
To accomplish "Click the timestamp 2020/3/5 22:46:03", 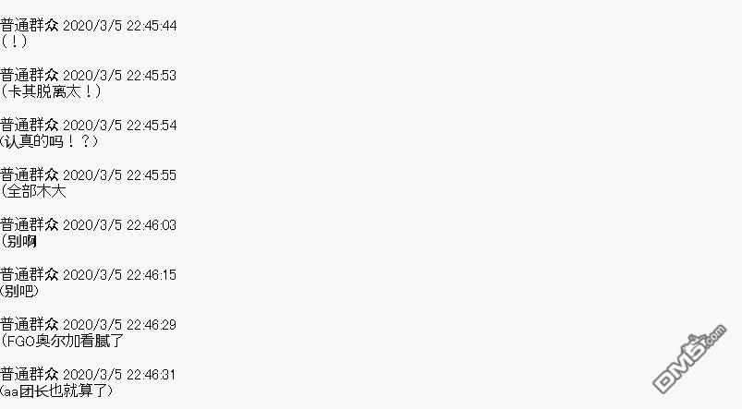I will pyautogui.click(x=120, y=225).
